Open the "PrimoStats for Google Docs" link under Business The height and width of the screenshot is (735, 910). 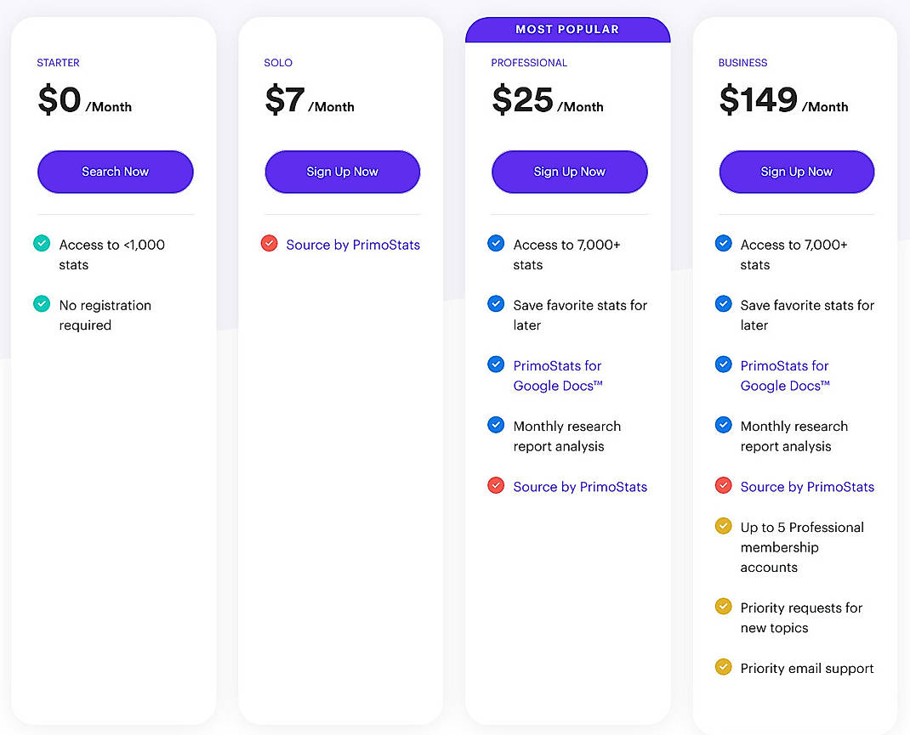(x=784, y=376)
